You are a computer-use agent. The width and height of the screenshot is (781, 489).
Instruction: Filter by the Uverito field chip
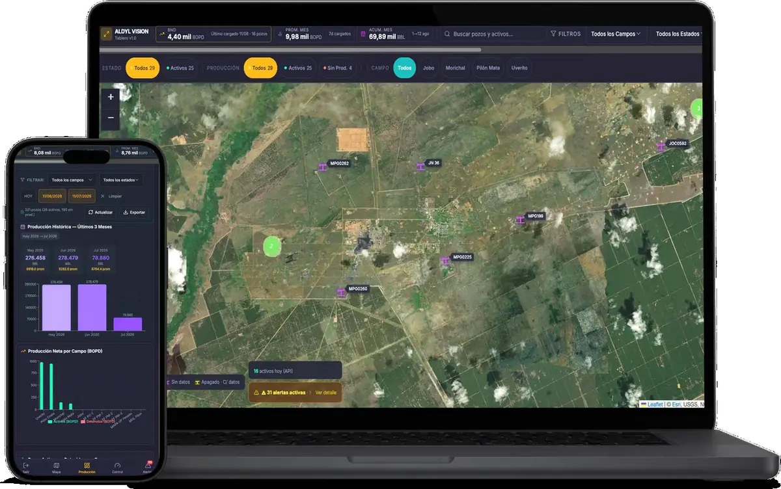[519, 68]
